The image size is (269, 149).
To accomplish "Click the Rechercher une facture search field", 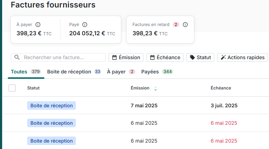I will [x=63, y=57].
